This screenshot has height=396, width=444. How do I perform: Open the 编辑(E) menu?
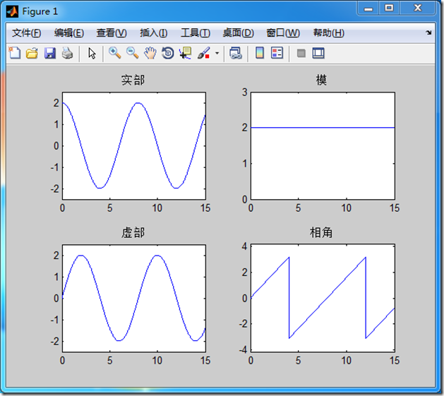[68, 33]
